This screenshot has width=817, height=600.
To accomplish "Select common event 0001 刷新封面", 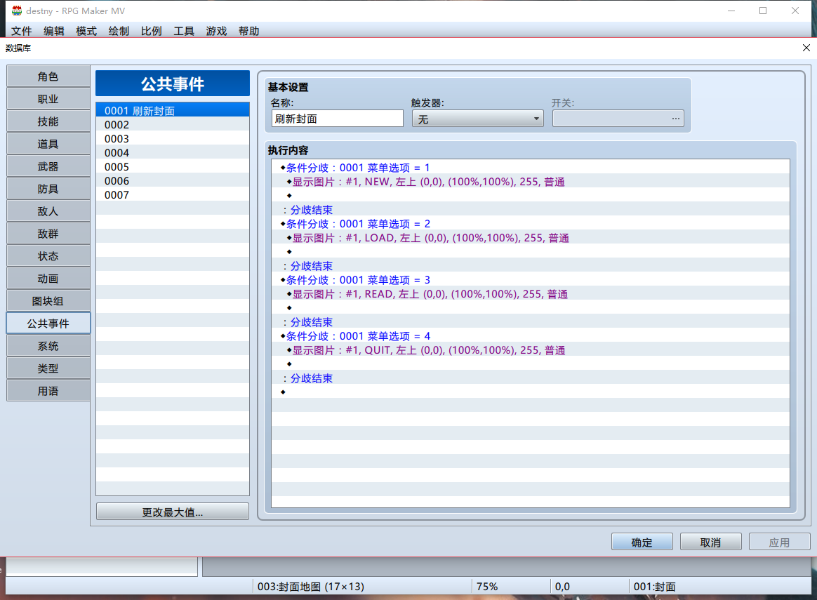I will pyautogui.click(x=173, y=110).
